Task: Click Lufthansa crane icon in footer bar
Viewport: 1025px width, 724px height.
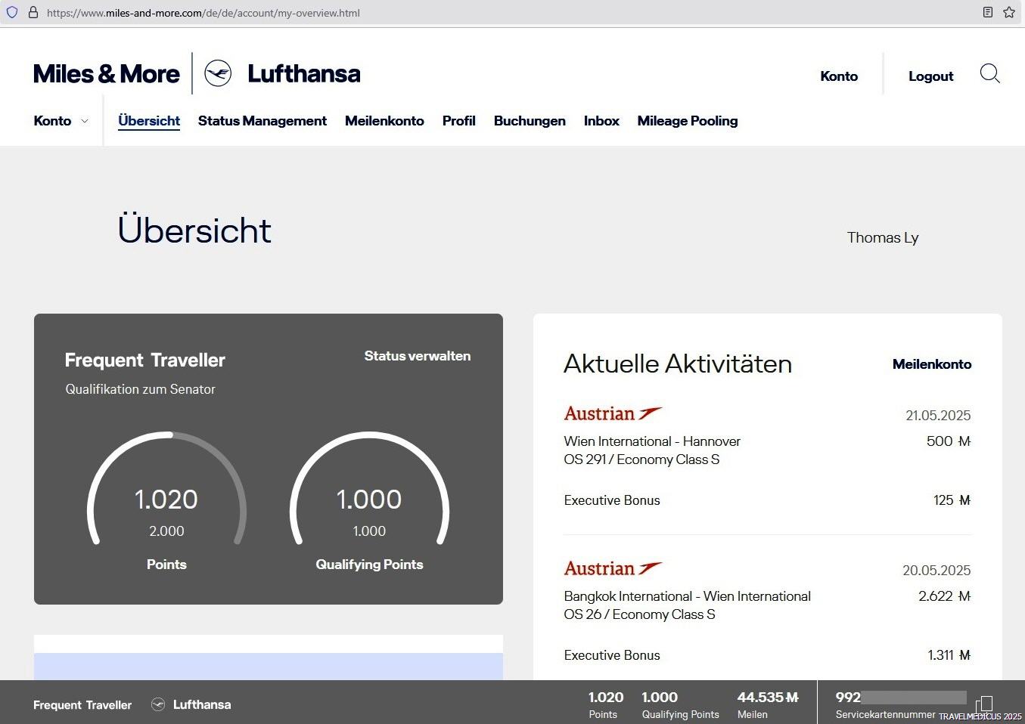Action: (158, 704)
